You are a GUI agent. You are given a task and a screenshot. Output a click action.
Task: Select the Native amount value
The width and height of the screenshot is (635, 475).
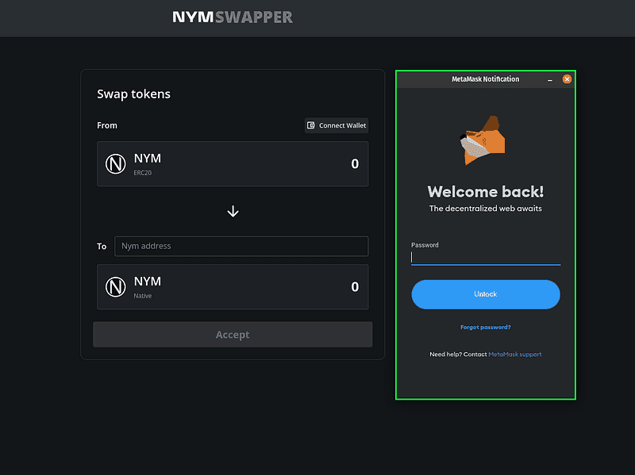[355, 287]
